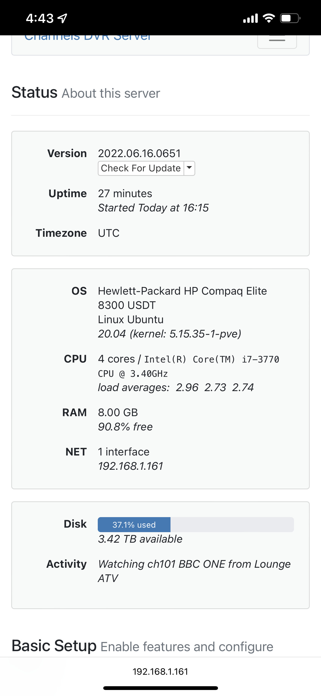
Task: Expand the update options dropdown arrow
Action: [x=189, y=168]
